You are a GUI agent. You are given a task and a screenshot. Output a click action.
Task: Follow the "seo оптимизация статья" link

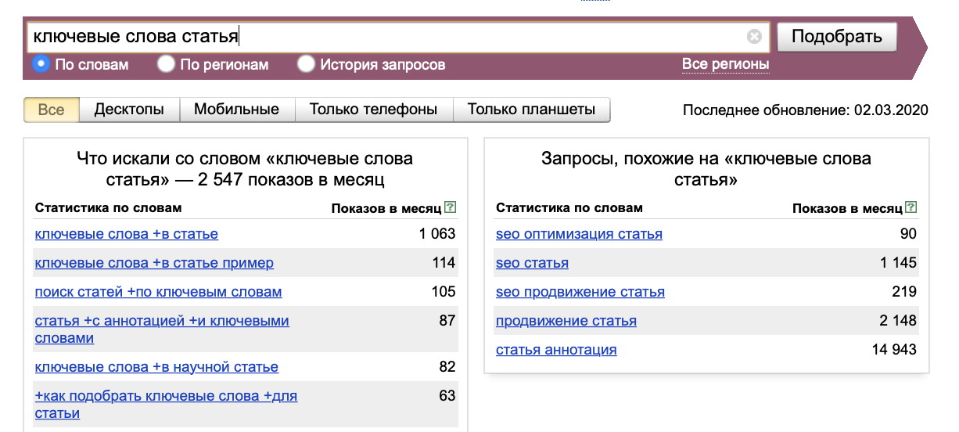click(579, 234)
